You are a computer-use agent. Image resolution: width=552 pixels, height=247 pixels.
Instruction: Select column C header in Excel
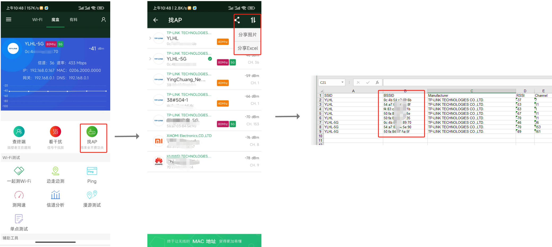tap(472, 91)
